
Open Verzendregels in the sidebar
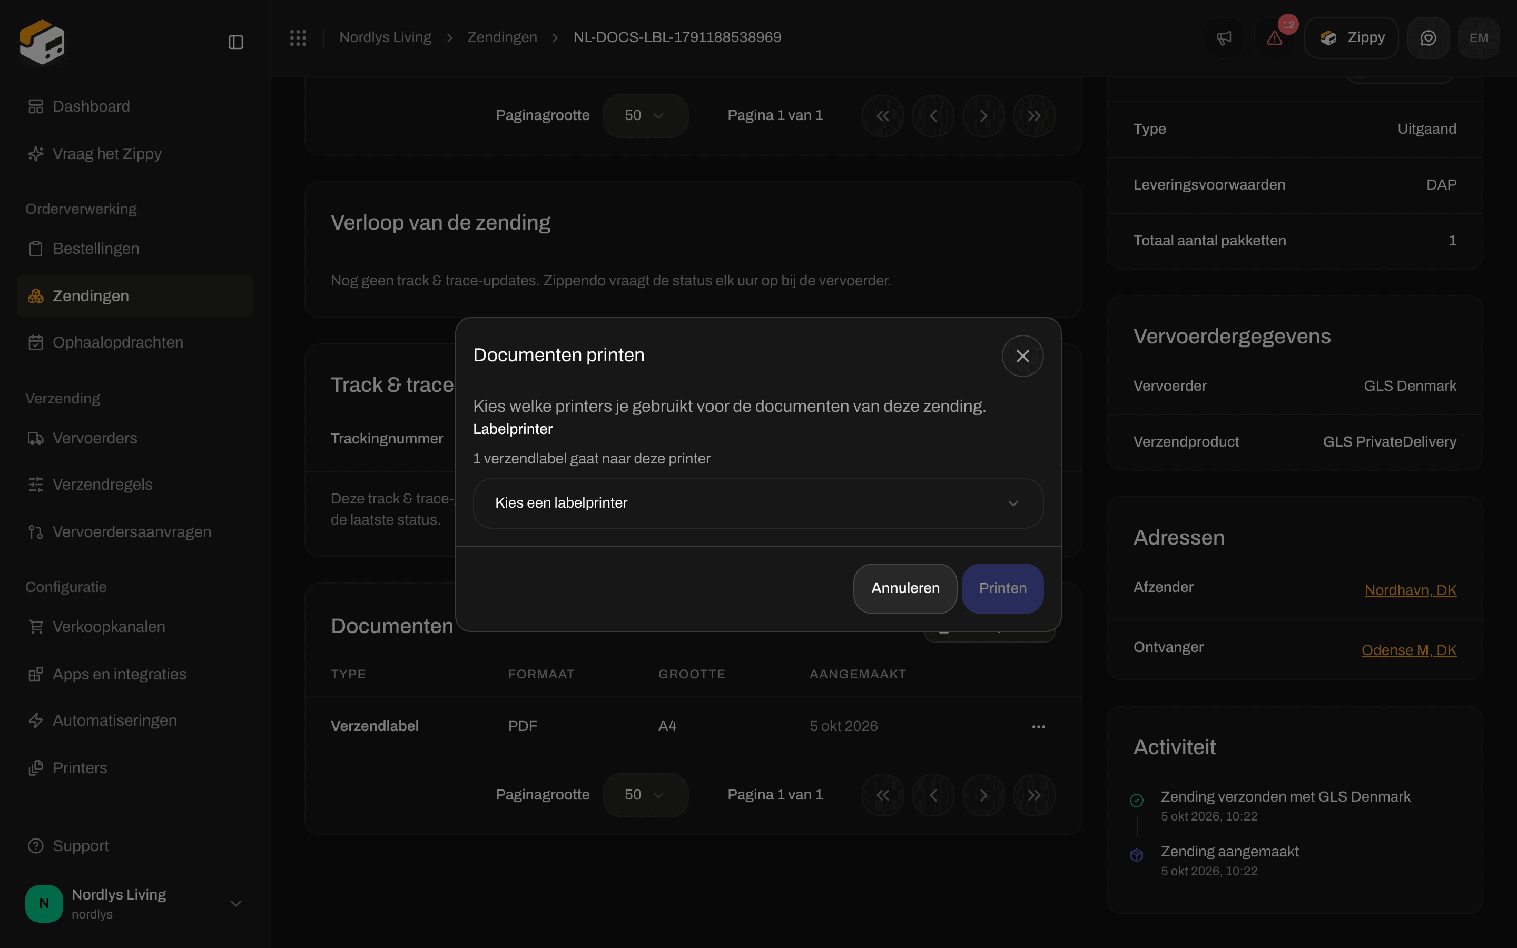tap(134, 485)
